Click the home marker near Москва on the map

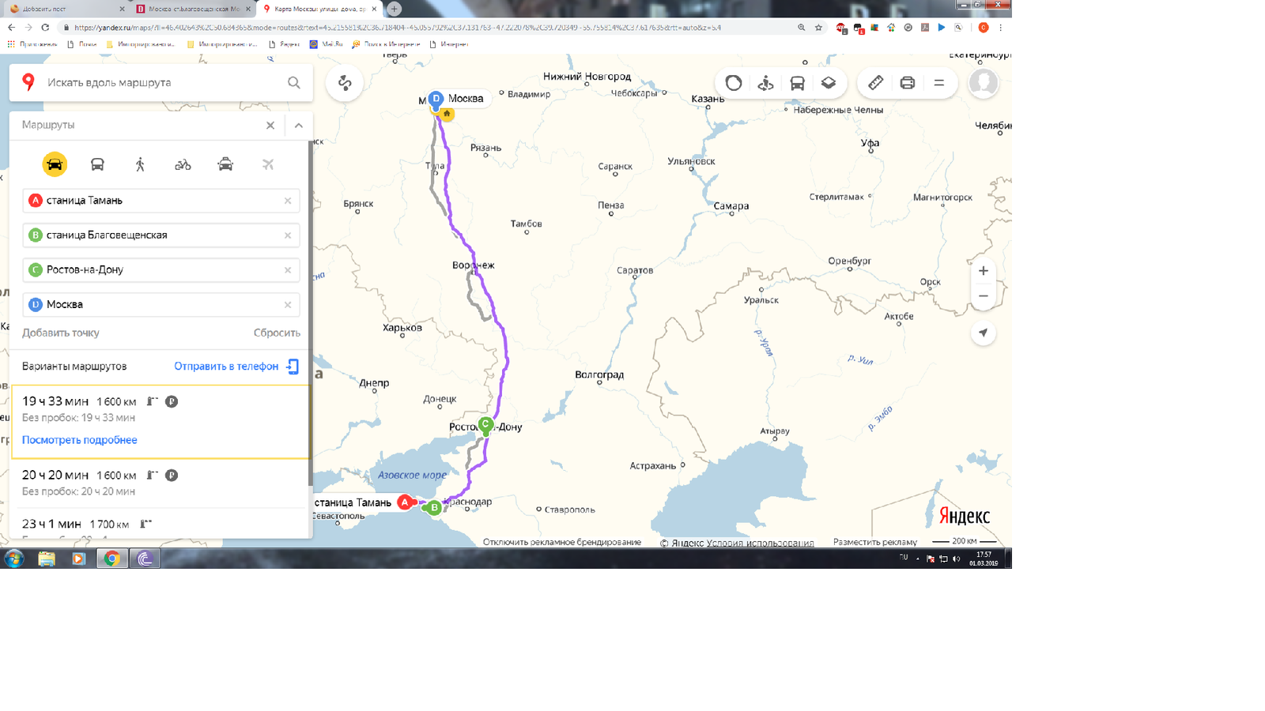[x=447, y=114]
